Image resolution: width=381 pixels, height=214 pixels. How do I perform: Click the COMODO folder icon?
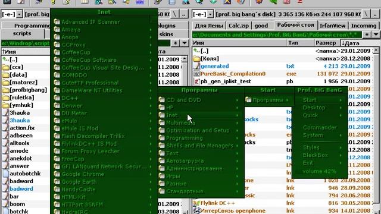pos(57,75)
